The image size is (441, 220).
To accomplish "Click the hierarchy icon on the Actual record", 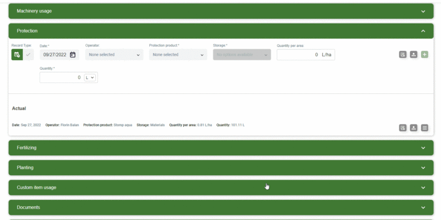I will pos(413,128).
